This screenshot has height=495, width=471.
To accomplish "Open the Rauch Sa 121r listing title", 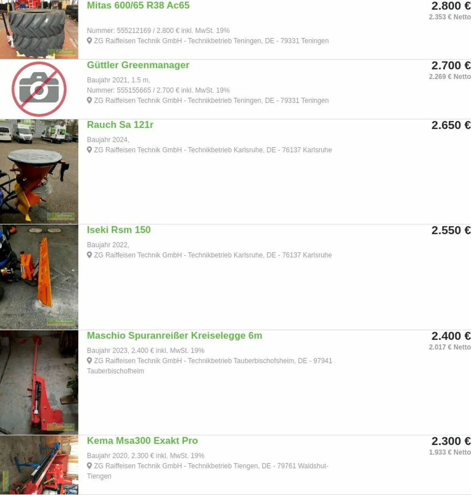I will coord(120,125).
